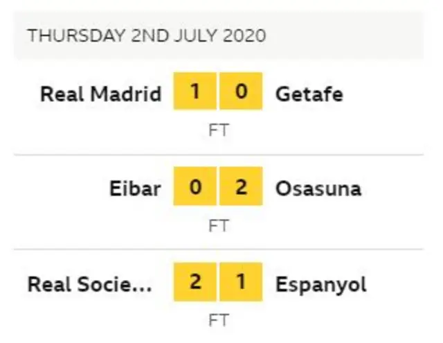Image resolution: width=443 pixels, height=343 pixels.
Task: Open the Osasuna team link
Action: point(318,188)
